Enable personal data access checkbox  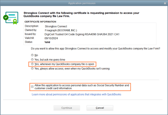(32, 87)
